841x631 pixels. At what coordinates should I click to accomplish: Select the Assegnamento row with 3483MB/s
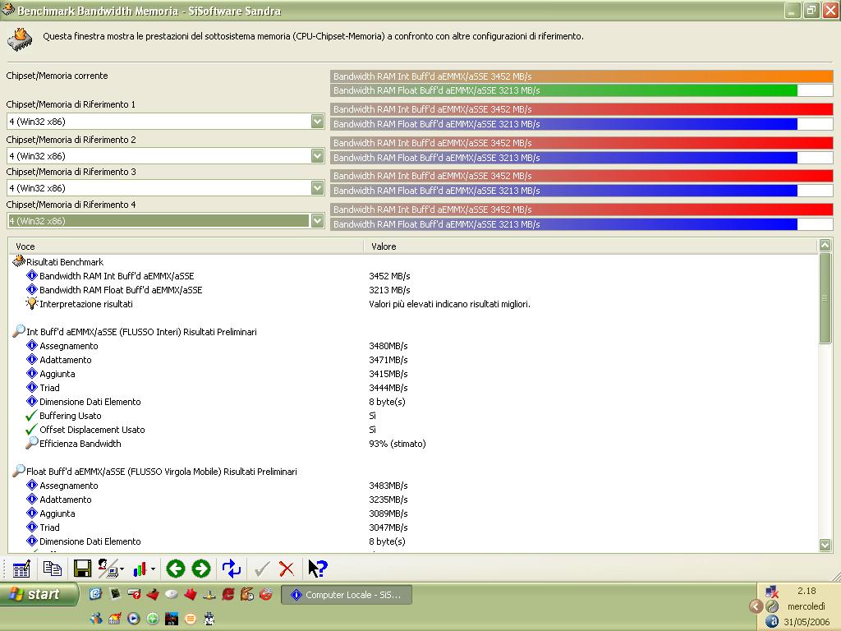click(x=69, y=485)
